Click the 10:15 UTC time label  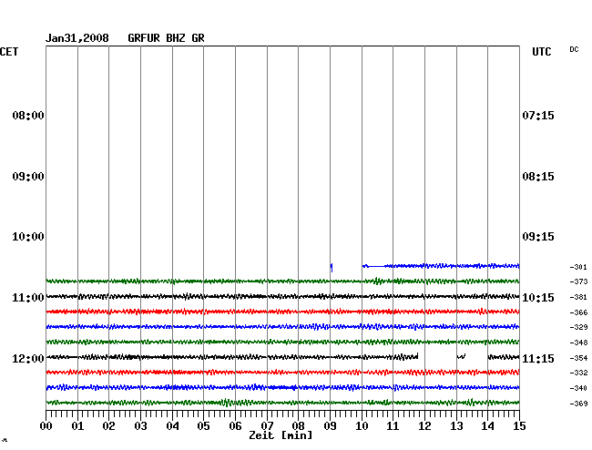538,298
